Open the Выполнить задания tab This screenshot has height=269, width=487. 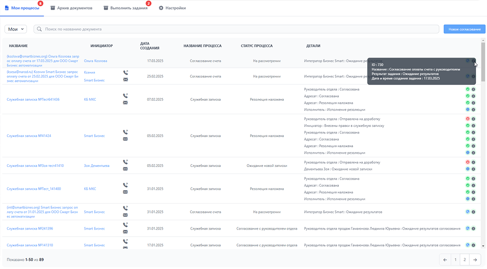(125, 8)
